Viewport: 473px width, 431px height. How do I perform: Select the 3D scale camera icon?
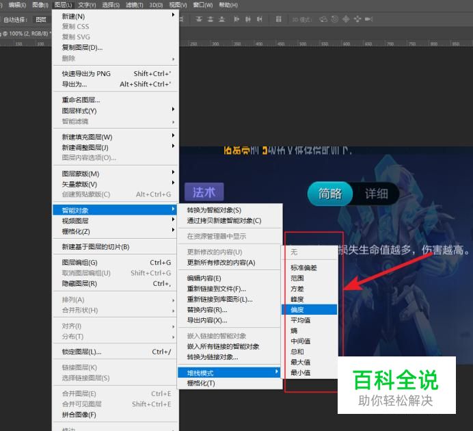coord(368,19)
